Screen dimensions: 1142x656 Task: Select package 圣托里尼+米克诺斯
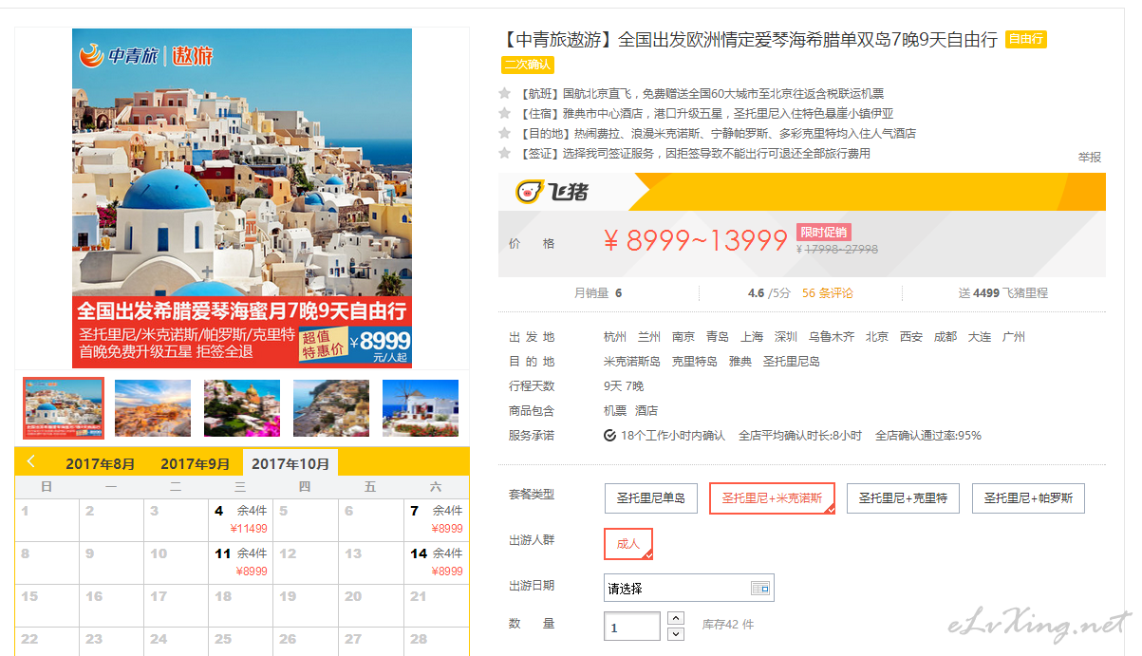point(772,498)
